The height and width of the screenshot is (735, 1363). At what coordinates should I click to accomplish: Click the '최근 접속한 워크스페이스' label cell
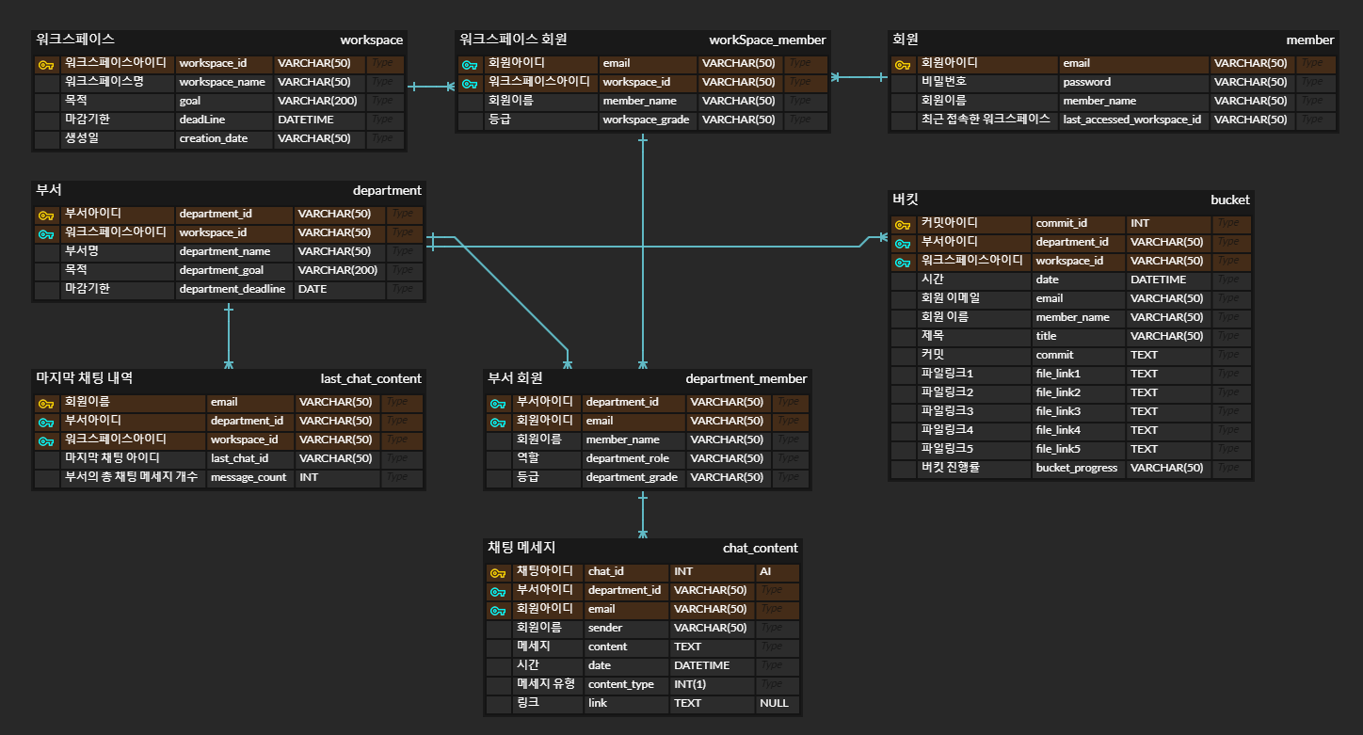click(x=988, y=120)
